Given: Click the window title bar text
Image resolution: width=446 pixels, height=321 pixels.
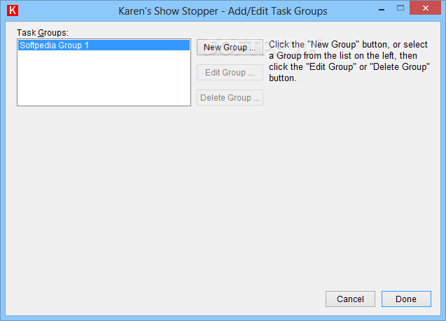Looking at the screenshot, I should click(x=223, y=11).
